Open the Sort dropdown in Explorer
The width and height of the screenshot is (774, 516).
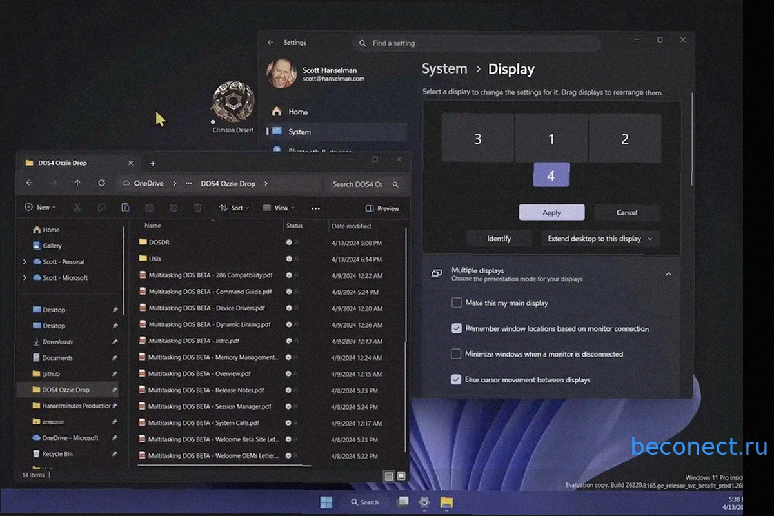(234, 208)
